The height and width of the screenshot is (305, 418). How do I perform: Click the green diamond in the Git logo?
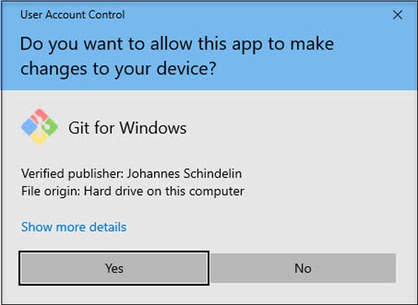pos(51,127)
